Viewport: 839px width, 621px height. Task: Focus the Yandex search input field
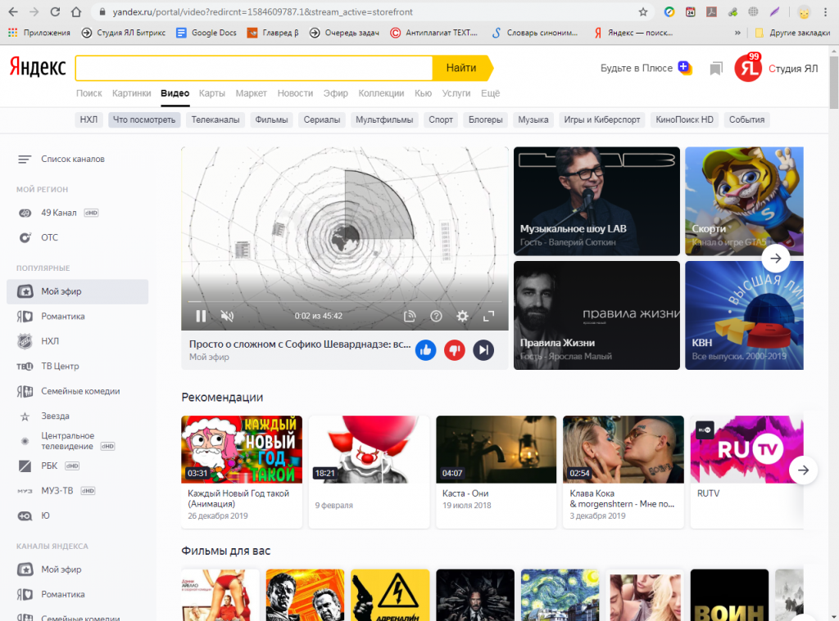point(254,68)
